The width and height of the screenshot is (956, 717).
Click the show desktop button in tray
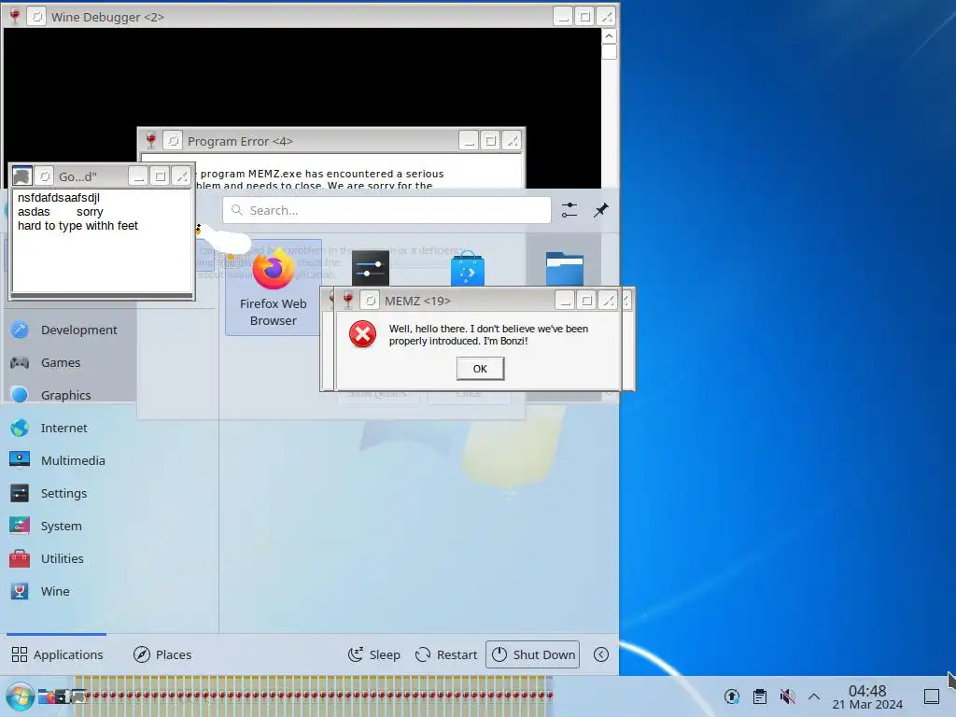click(x=932, y=696)
